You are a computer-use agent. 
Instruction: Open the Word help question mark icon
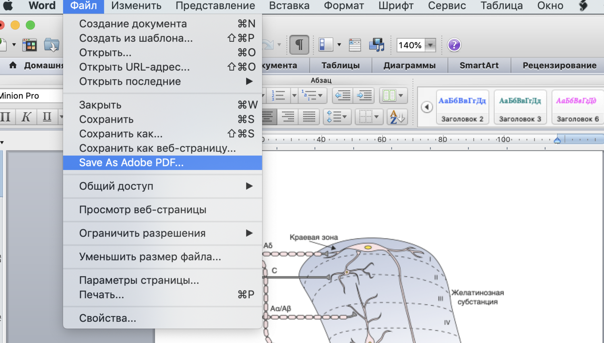[x=454, y=45]
